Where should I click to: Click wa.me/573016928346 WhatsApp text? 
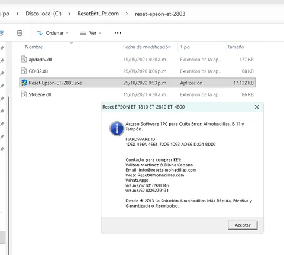(x=147, y=185)
